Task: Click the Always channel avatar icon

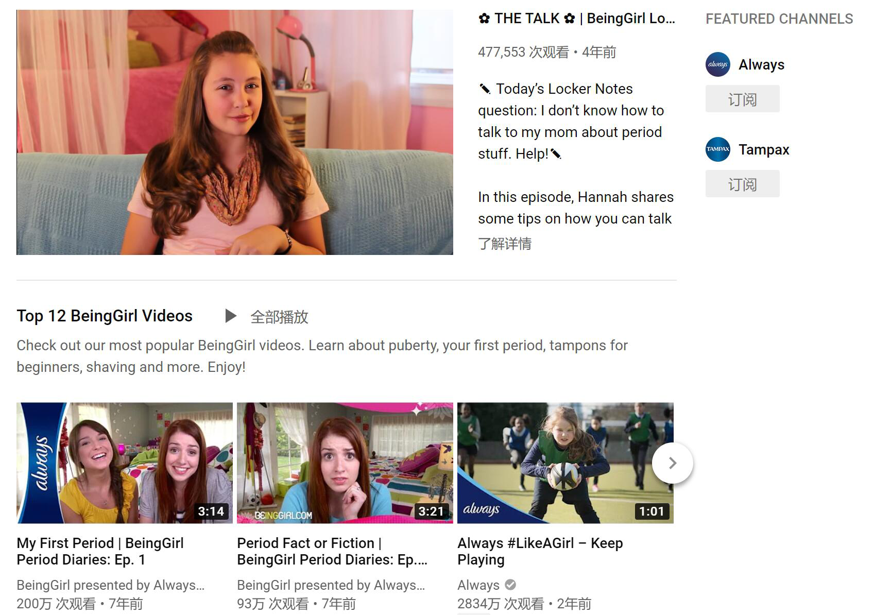Action: [717, 64]
